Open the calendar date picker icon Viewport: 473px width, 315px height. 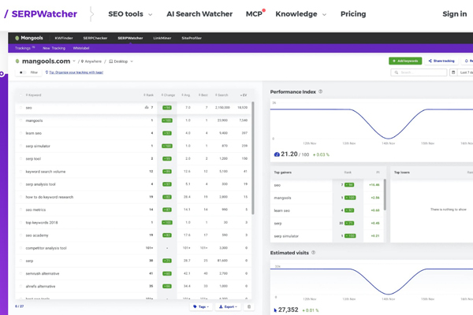[x=453, y=72]
